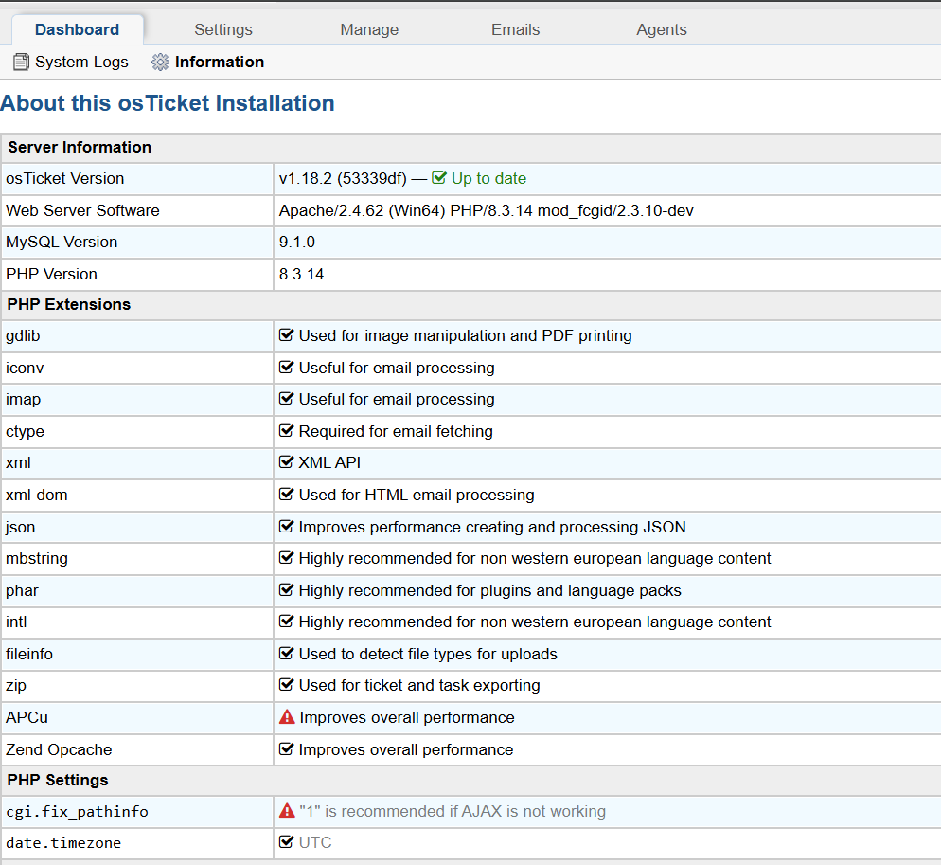Click the green Up to date check icon
The height and width of the screenshot is (865, 941).
(439, 178)
